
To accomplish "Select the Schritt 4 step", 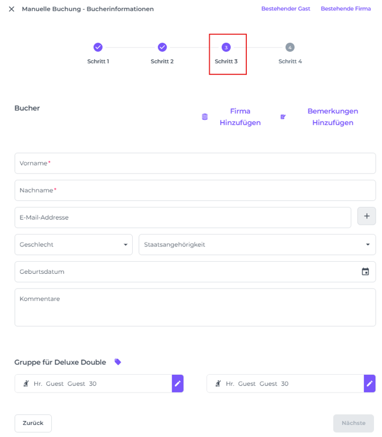I will [290, 47].
